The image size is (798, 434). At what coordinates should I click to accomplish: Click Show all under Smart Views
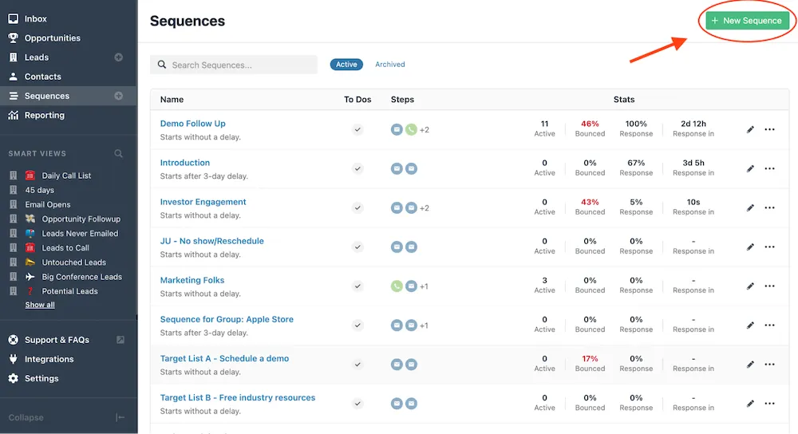(40, 305)
